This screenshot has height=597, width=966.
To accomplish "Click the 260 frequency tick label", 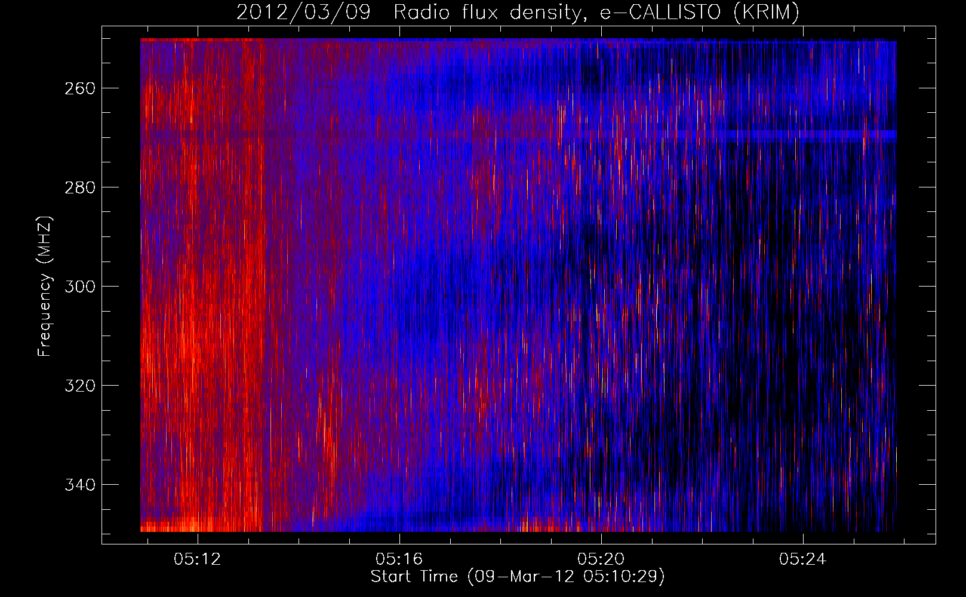I will pos(79,88).
